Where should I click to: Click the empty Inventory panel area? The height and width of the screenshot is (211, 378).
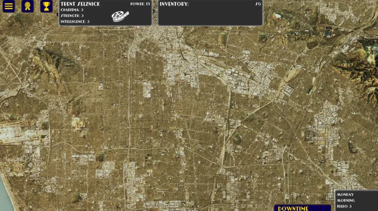[210, 16]
